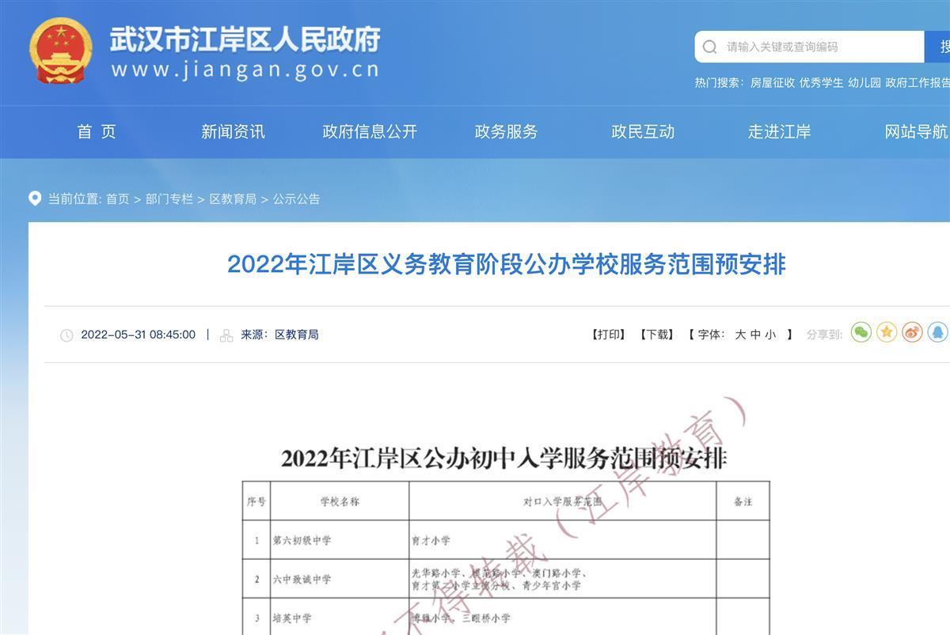This screenshot has height=635, width=950.
Task: Click the 区教育局 breadcrumb link
Action: [233, 199]
